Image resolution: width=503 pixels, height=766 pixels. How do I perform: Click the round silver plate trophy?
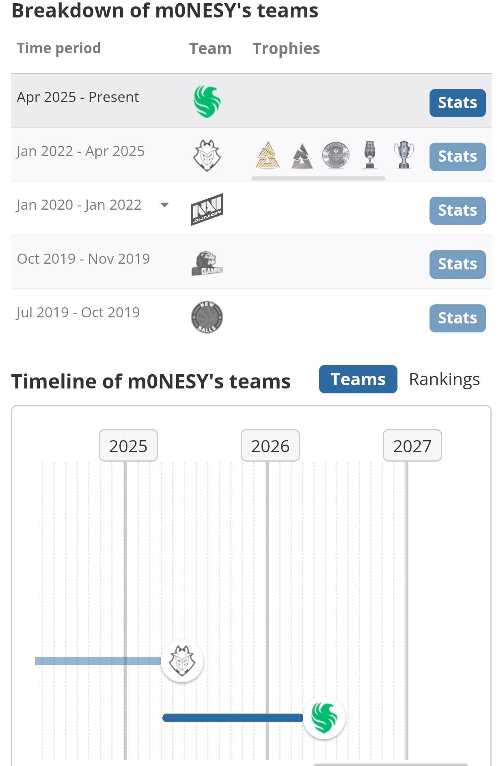pos(336,155)
